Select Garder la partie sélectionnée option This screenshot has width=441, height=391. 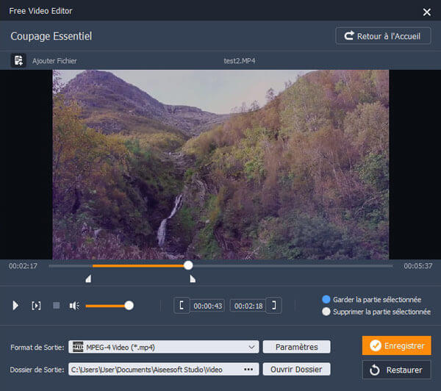326,299
